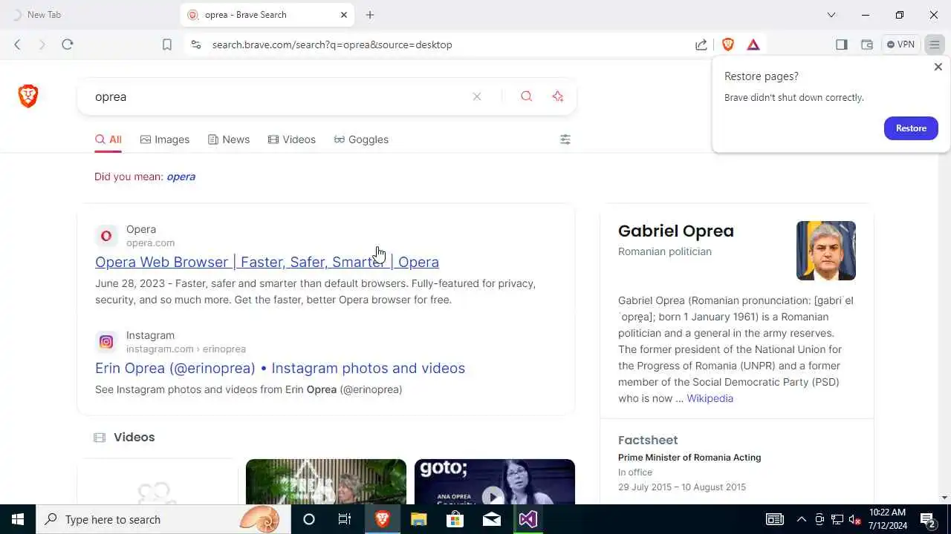Screen dimensions: 951x534
Task: Click the Instagram favicon
Action: [x=106, y=342]
